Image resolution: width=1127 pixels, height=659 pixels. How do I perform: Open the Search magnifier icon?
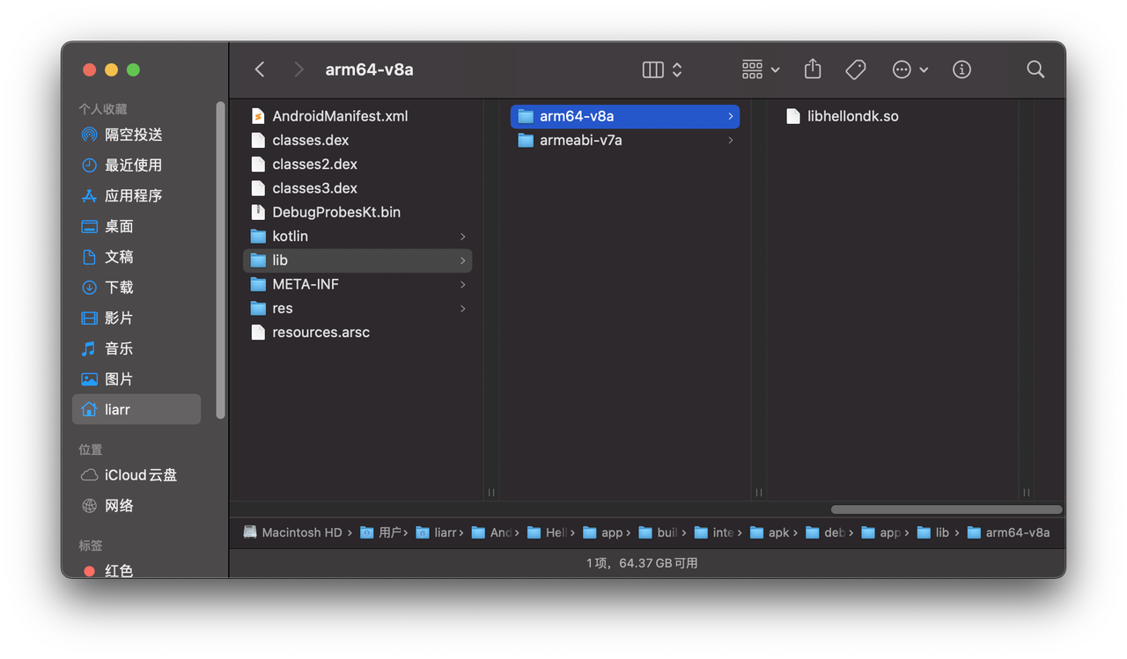1035,70
